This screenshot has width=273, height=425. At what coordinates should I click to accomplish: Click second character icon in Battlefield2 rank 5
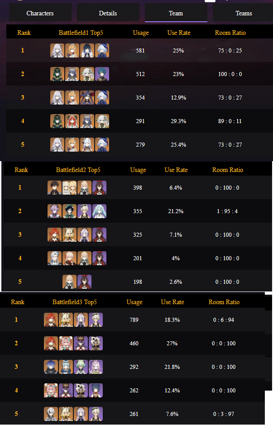tap(84, 282)
